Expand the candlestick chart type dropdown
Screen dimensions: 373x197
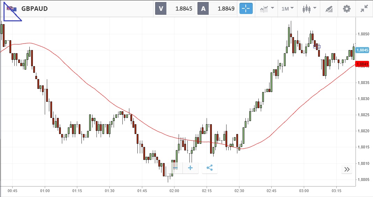click(309, 9)
